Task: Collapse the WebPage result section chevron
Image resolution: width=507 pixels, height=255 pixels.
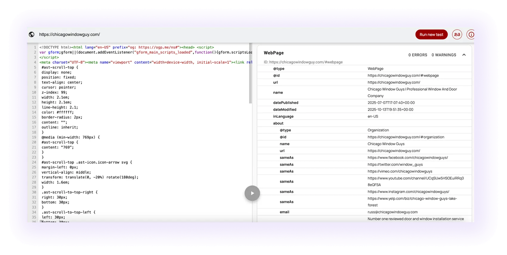Action: [x=464, y=55]
